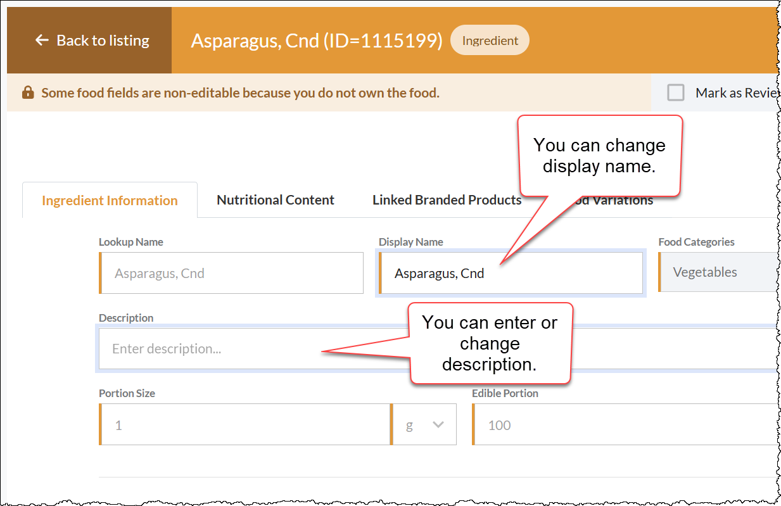
Task: Open the Linked Branded Products tab
Action: (x=447, y=199)
